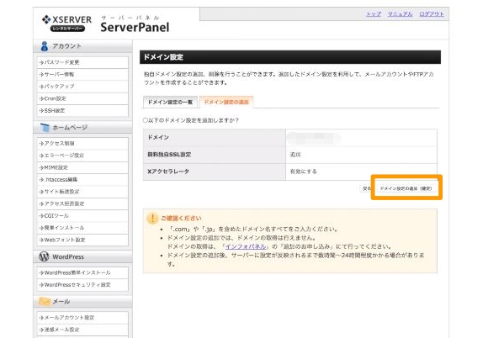488x338 pixels.
Task: Click the アカウント person icon
Action: (45, 46)
